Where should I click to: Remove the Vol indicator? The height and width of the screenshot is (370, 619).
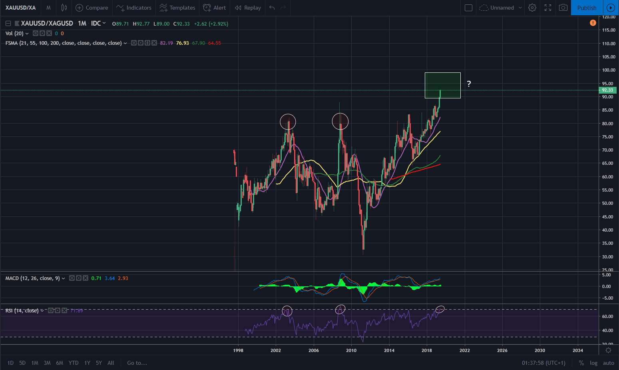[x=49, y=33]
